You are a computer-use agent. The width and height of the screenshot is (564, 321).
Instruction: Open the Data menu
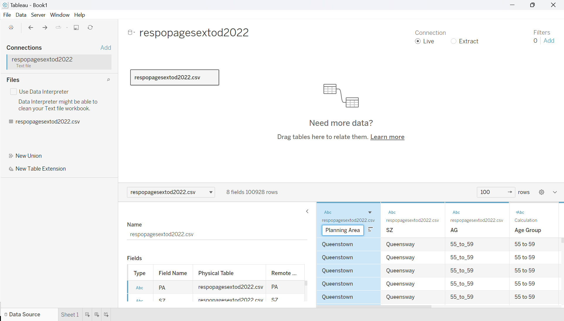pos(21,15)
